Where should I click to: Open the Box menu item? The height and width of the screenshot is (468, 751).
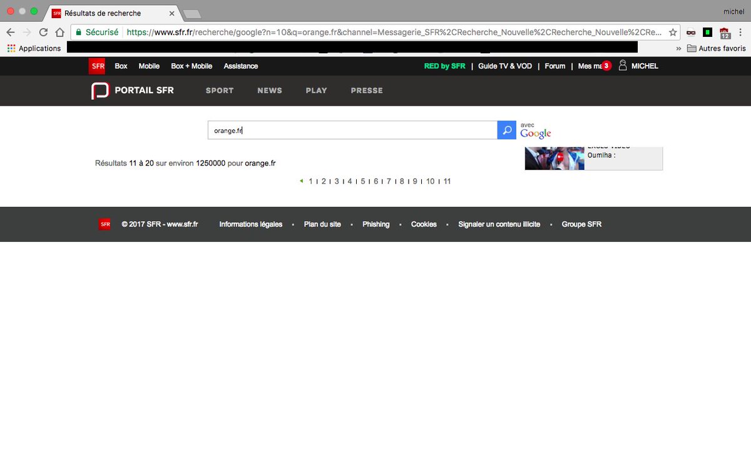click(x=121, y=66)
